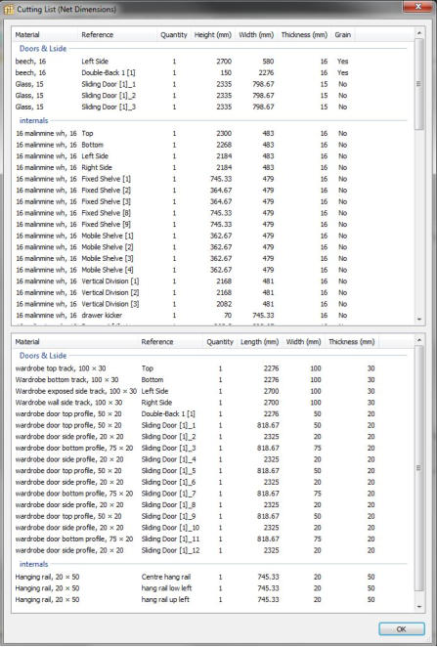Click the upper list scrollbar thumb
Image resolution: width=437 pixels, height=647 pixels.
click(x=419, y=84)
